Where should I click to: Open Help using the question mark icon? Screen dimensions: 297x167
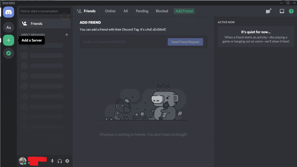click(291, 11)
